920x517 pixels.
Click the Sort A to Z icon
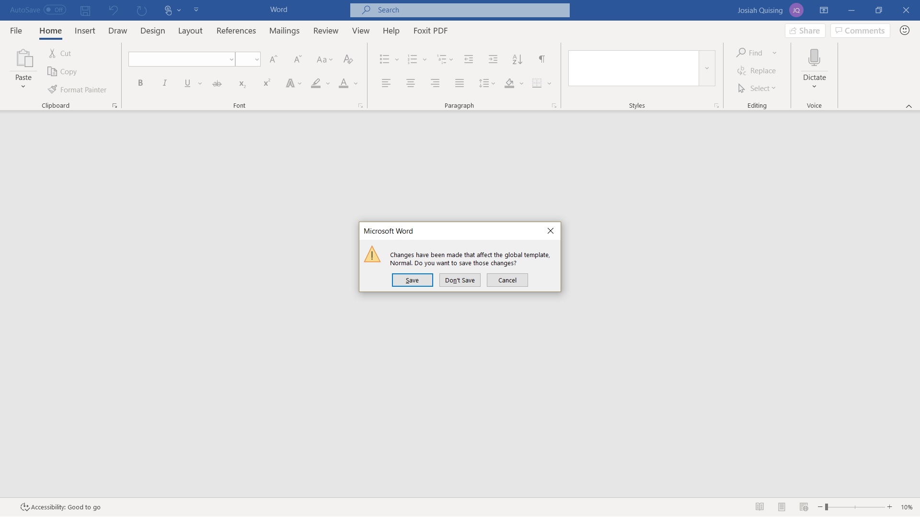pos(517,59)
